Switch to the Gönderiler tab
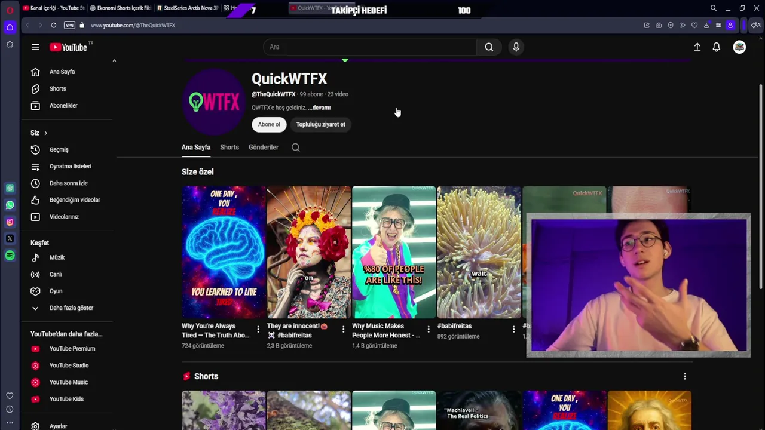Viewport: 765px width, 430px height. (x=264, y=147)
